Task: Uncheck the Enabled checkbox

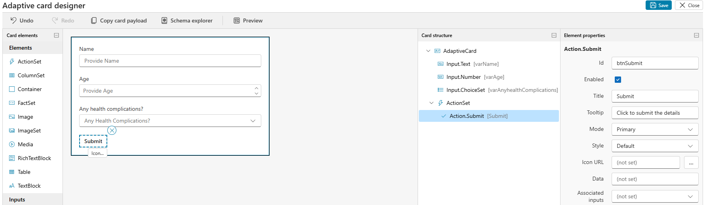Action: pyautogui.click(x=618, y=80)
